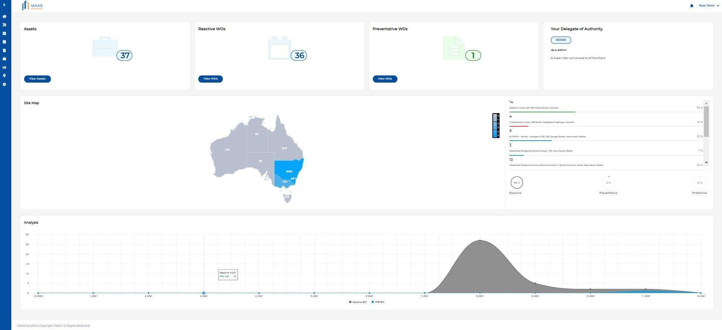Open the wrench-and-screwdriver tools icon in sidebar

tap(4, 25)
